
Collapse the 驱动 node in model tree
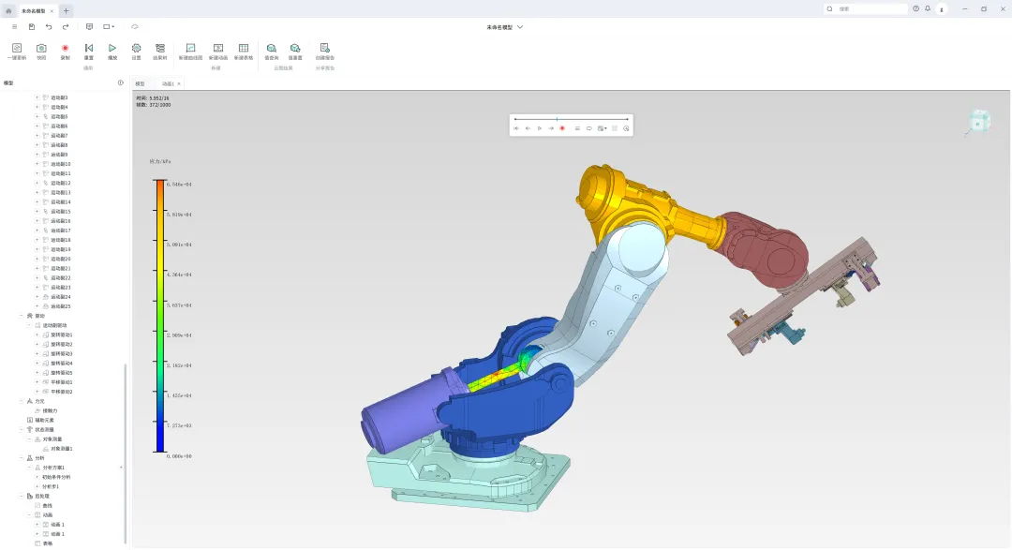coord(22,316)
